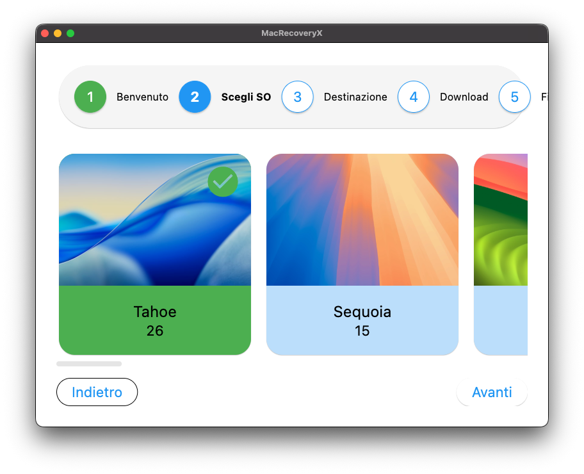Viewport: 584px width, 474px height.
Task: Click the horizontal scrollbar under the OS cards
Action: coord(89,364)
